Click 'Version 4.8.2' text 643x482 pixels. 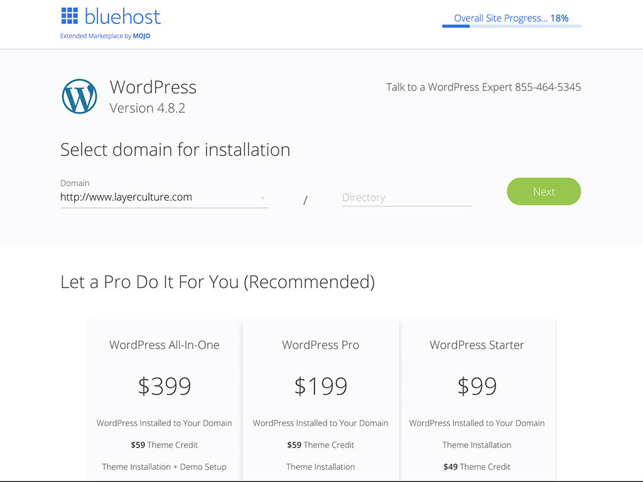[147, 108]
